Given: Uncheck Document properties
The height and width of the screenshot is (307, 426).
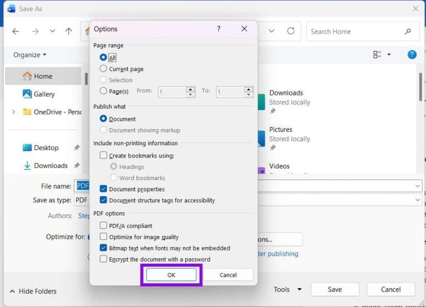Looking at the screenshot, I should 103,188.
